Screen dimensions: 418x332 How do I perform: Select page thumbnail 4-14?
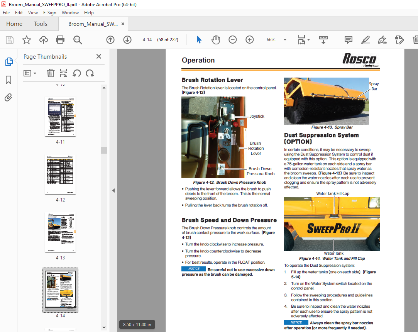[60, 290]
